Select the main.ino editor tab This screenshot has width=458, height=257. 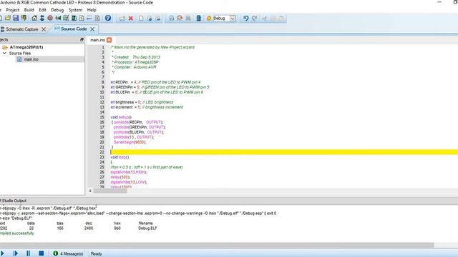97,40
